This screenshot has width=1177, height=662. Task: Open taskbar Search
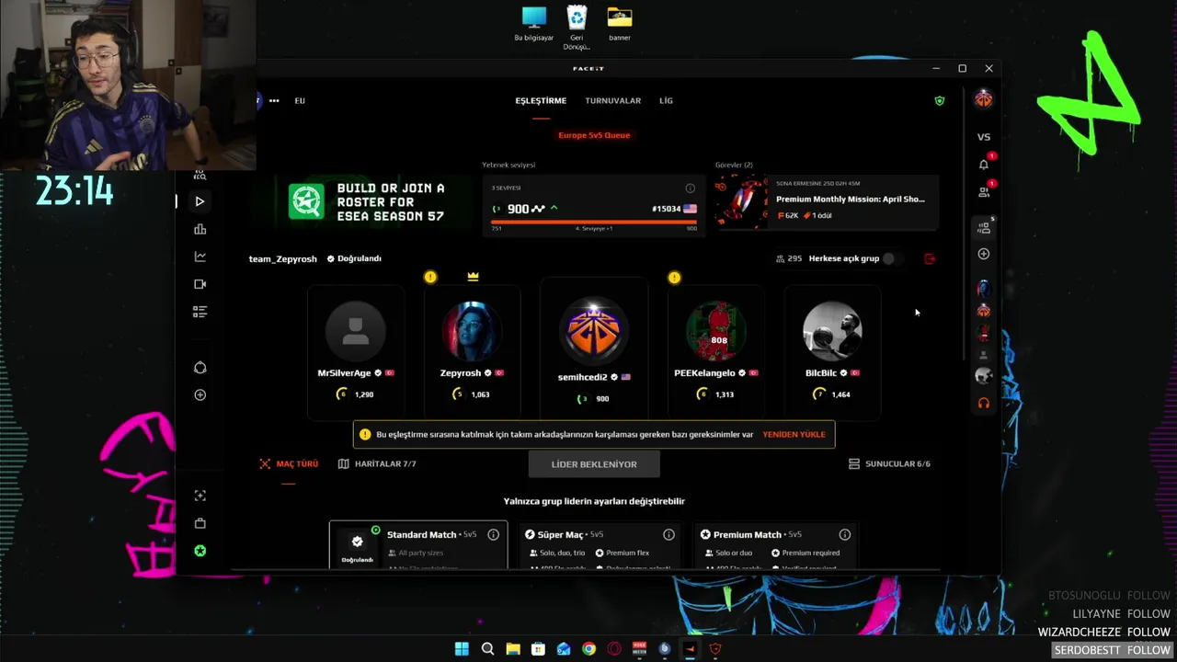pyautogui.click(x=487, y=649)
